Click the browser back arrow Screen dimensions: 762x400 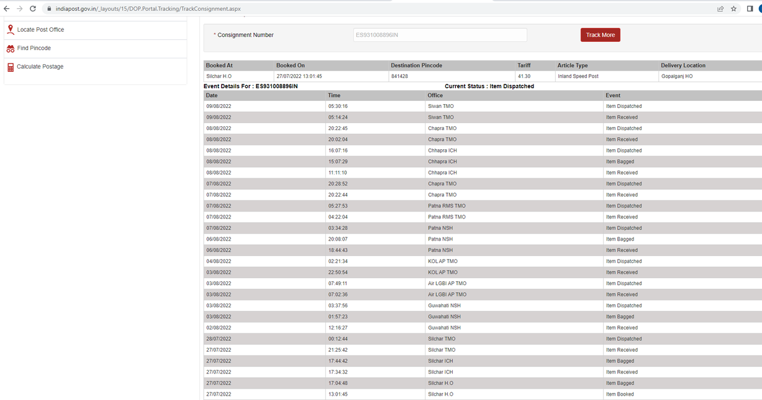click(x=6, y=9)
